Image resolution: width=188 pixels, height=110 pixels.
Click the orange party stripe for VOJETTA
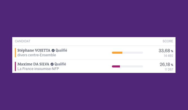pos(15,53)
